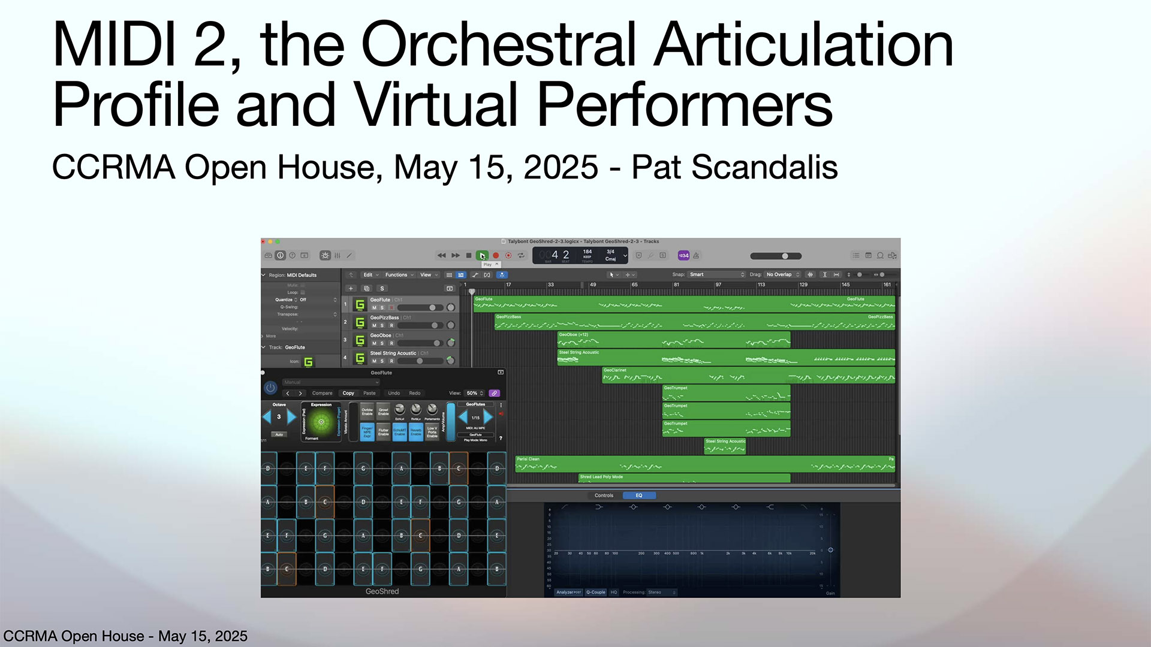Collapse the Track GeoFlute disclosure triangle
This screenshot has height=647, width=1151.
coord(263,347)
